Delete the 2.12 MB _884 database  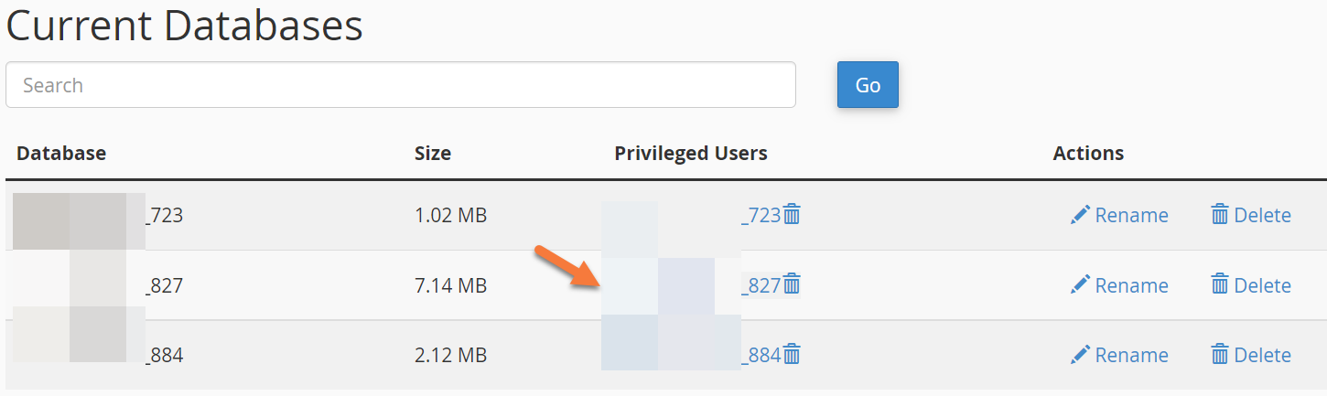(x=1250, y=355)
